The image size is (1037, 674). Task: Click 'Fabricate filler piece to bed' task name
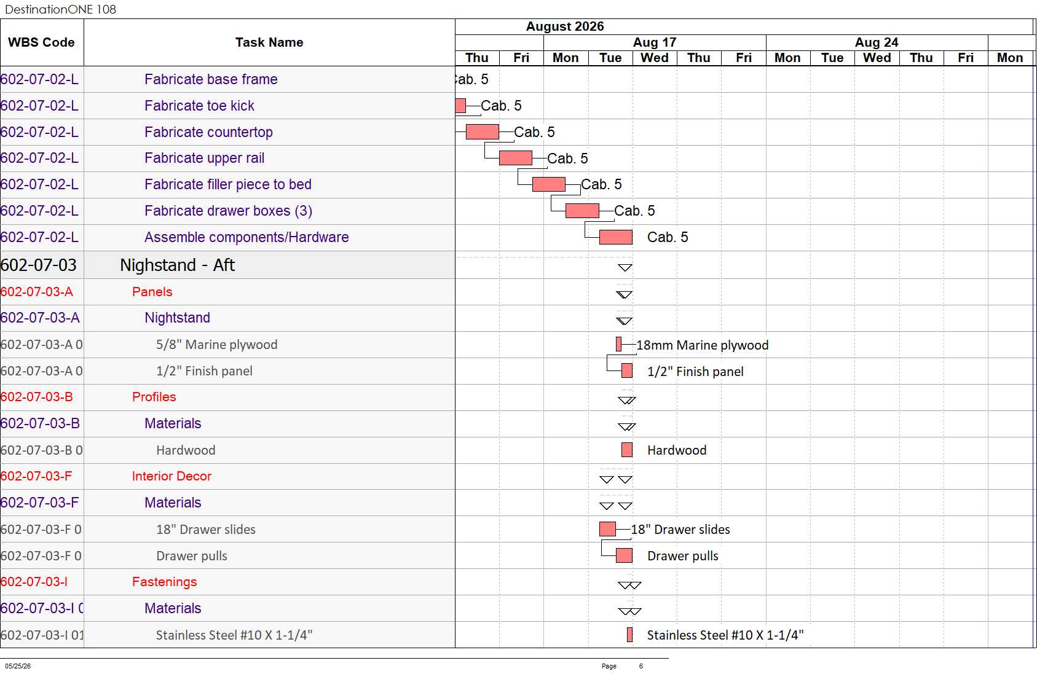(228, 184)
